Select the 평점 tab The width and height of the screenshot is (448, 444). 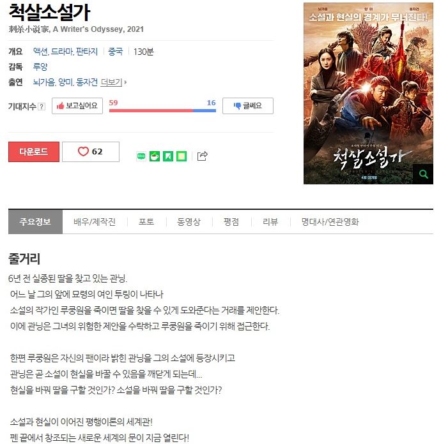point(231,221)
